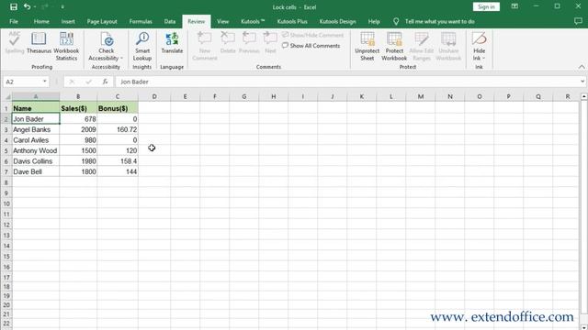This screenshot has width=588, height=330.
Task: Run the Spelling check
Action: [15, 43]
